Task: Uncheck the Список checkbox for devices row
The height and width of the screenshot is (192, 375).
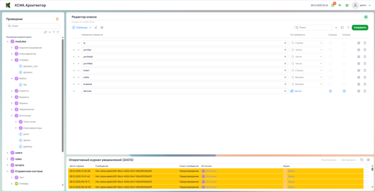Action: tap(344, 91)
